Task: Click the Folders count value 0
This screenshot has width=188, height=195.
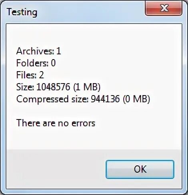Action: 53,63
